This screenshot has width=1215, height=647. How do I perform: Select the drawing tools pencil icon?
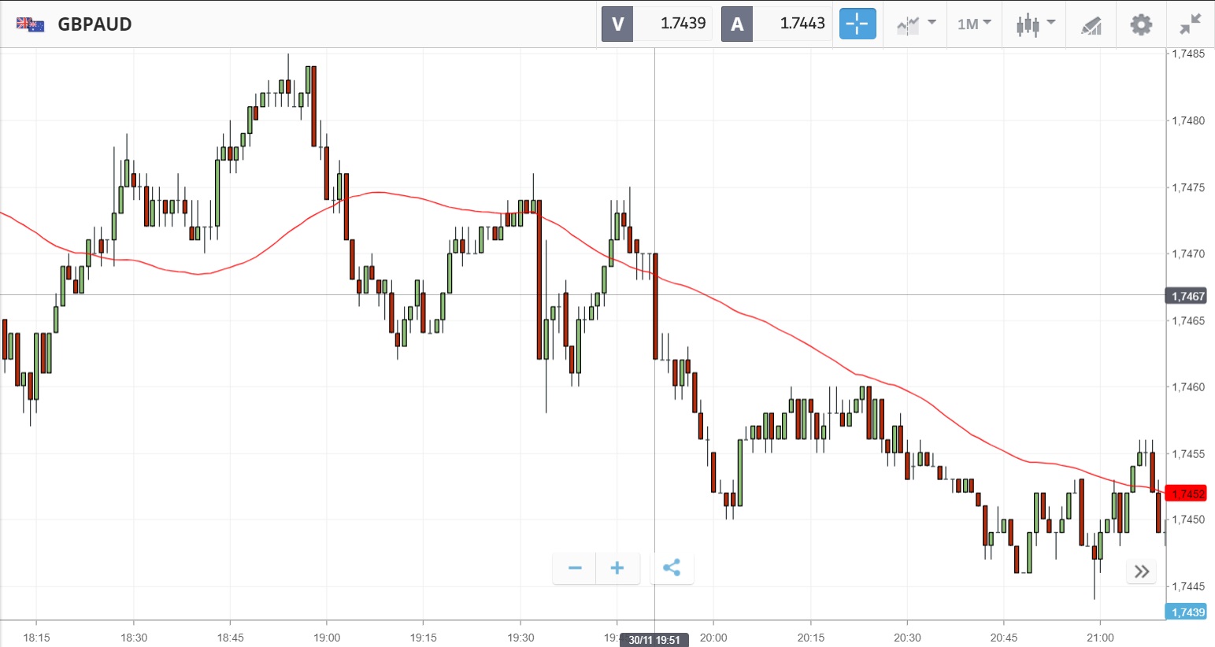(1091, 25)
